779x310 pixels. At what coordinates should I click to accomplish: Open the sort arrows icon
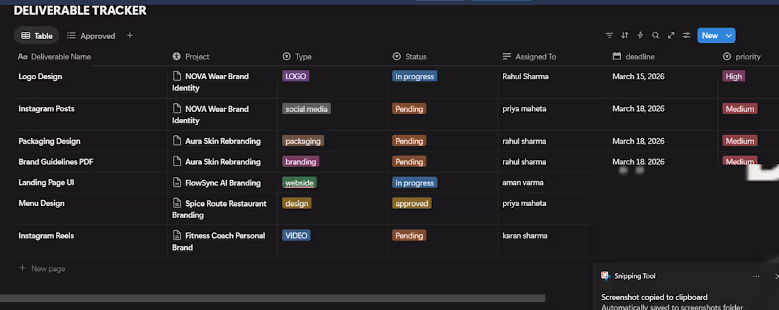click(625, 35)
